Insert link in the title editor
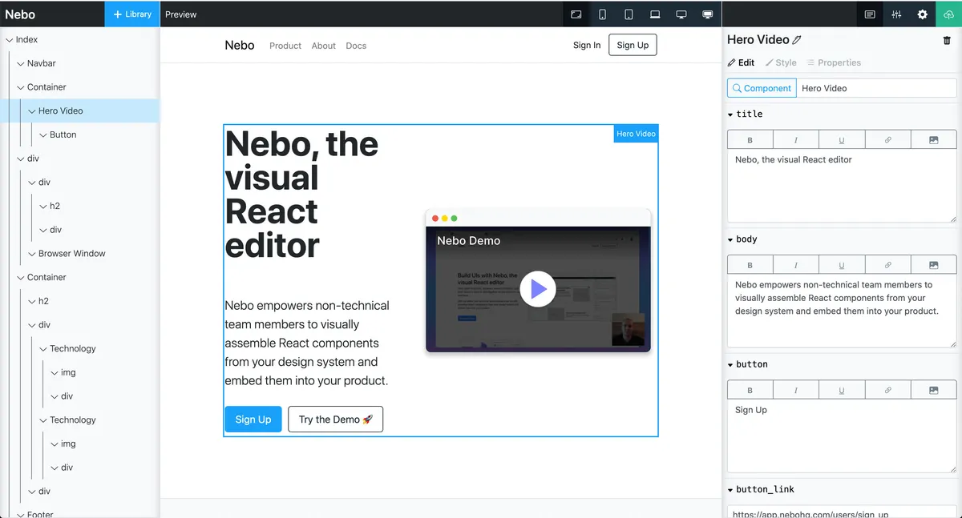962x518 pixels. pos(887,140)
